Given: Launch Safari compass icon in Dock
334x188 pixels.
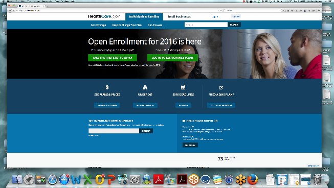Looking at the screenshot, I should point(52,179).
